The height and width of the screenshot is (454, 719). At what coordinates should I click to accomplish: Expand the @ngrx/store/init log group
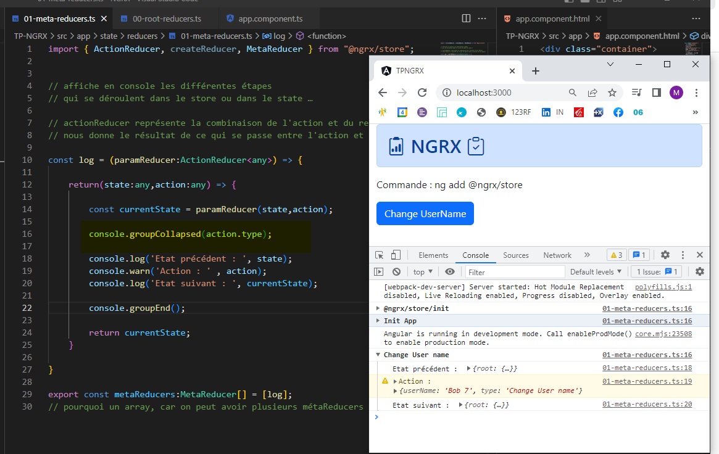(378, 308)
